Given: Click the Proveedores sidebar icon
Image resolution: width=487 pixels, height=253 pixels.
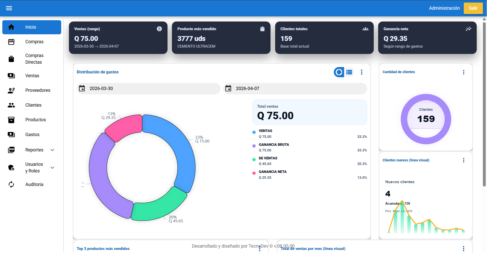Looking at the screenshot, I should tap(11, 90).
